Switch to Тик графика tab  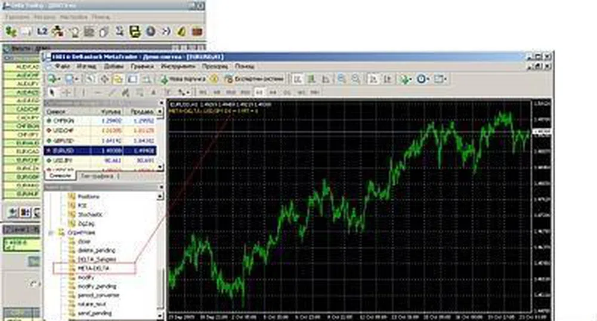tap(97, 176)
